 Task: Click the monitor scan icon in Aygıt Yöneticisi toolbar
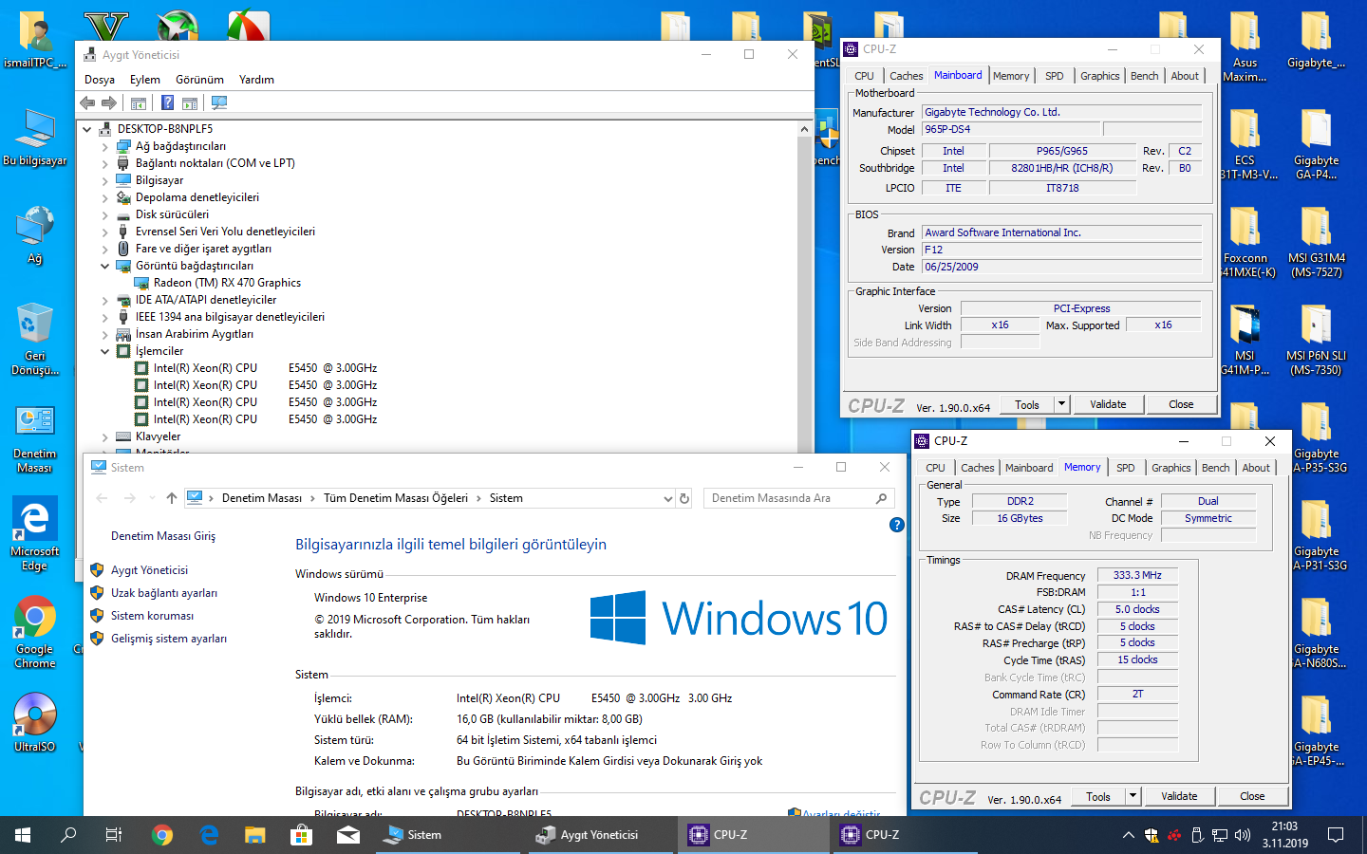click(219, 102)
